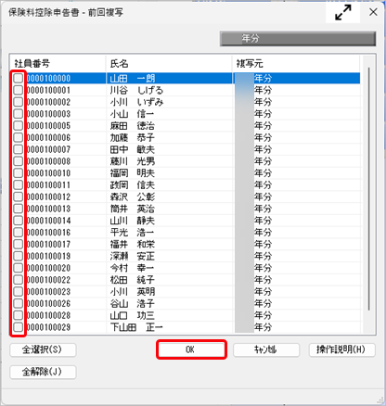Select name 下山田 正一
This screenshot has height=406, width=386.
tap(136, 327)
